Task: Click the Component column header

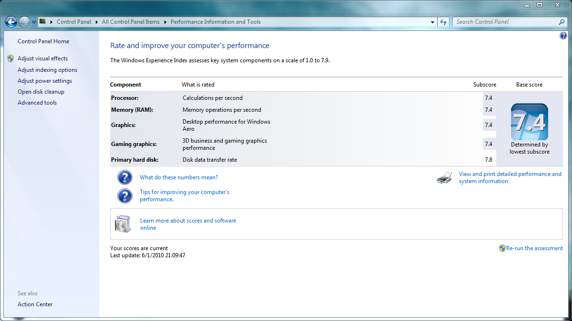Action: point(126,85)
